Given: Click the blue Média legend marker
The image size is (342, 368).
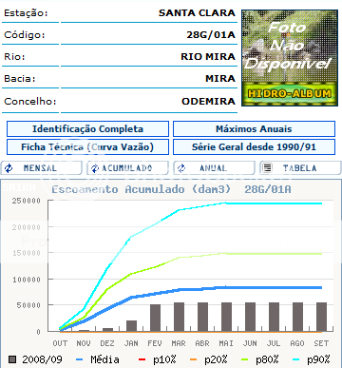Looking at the screenshot, I should tap(80, 359).
